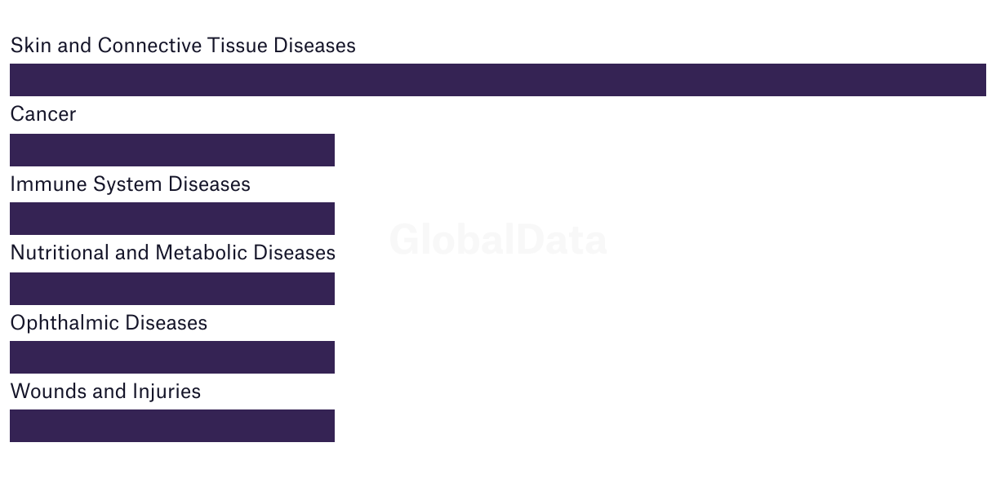Viewport: 996px width, 478px height.
Task: Click the Skin and Connective Tissue Diseases label
Action: coord(183,46)
